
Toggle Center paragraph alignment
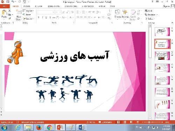pos(82,17)
